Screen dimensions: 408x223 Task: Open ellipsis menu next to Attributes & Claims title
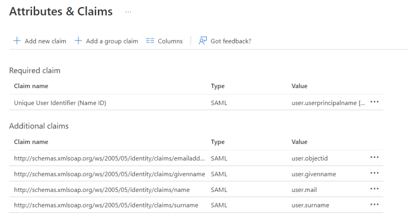pos(128,12)
